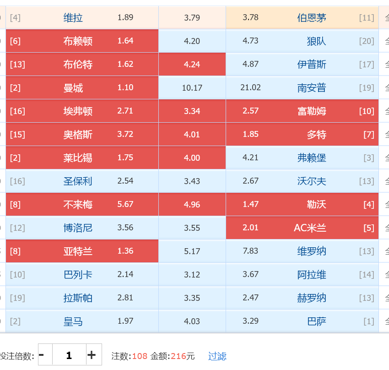Viewport: 389px width, 370px height.
Task: Select 南安普 away win odds 21.02
Action: point(302,87)
